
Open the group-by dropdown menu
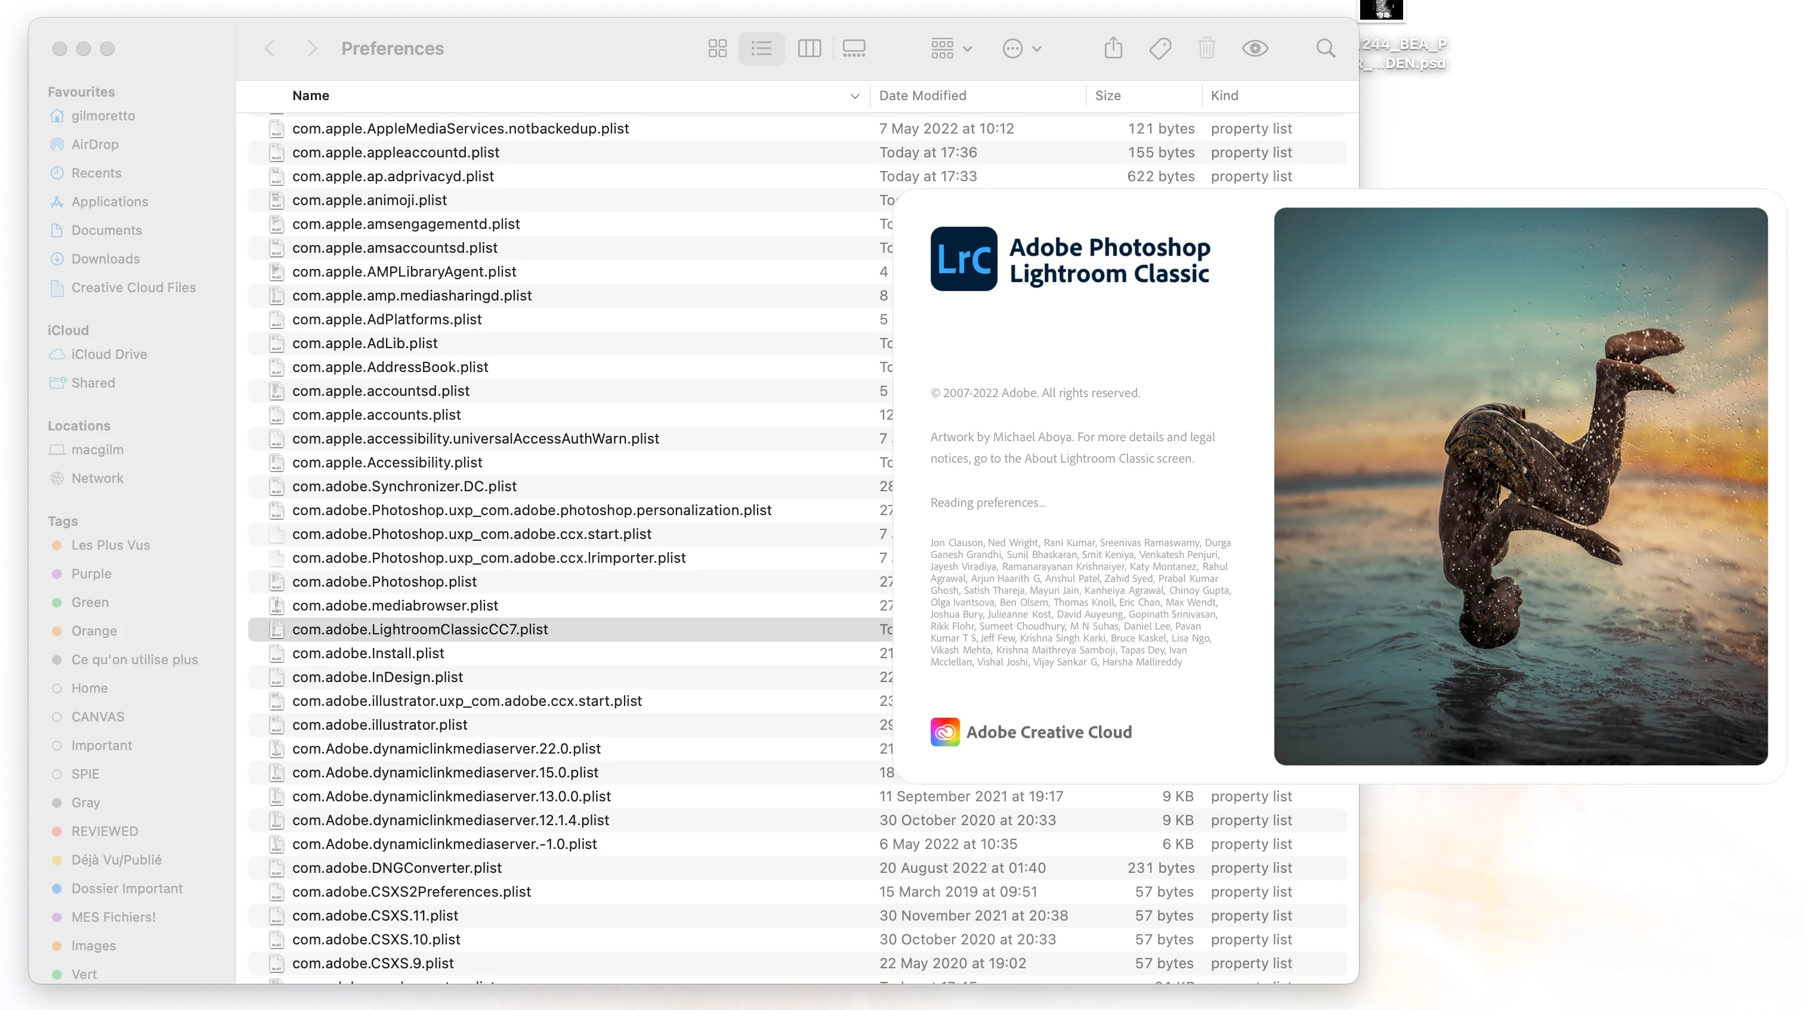click(x=951, y=48)
